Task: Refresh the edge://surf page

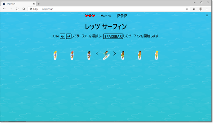Action: click(x=17, y=9)
